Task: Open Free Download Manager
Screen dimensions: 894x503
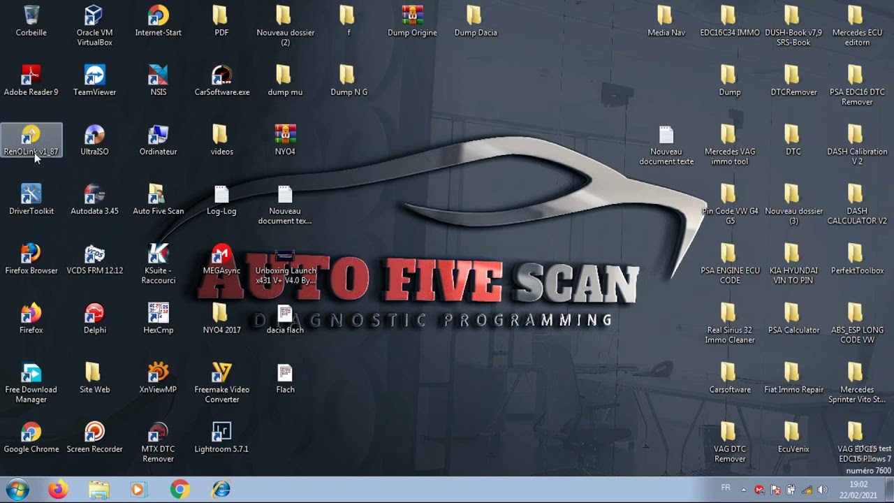Action: tap(31, 382)
